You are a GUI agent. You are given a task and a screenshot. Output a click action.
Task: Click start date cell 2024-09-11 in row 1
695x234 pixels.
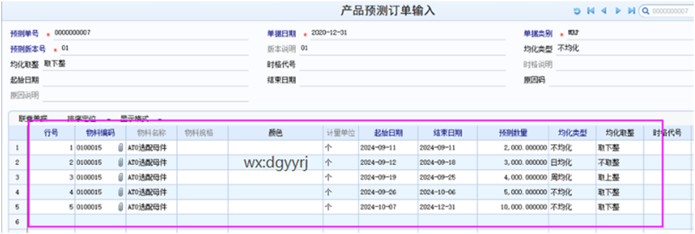[x=388, y=148]
